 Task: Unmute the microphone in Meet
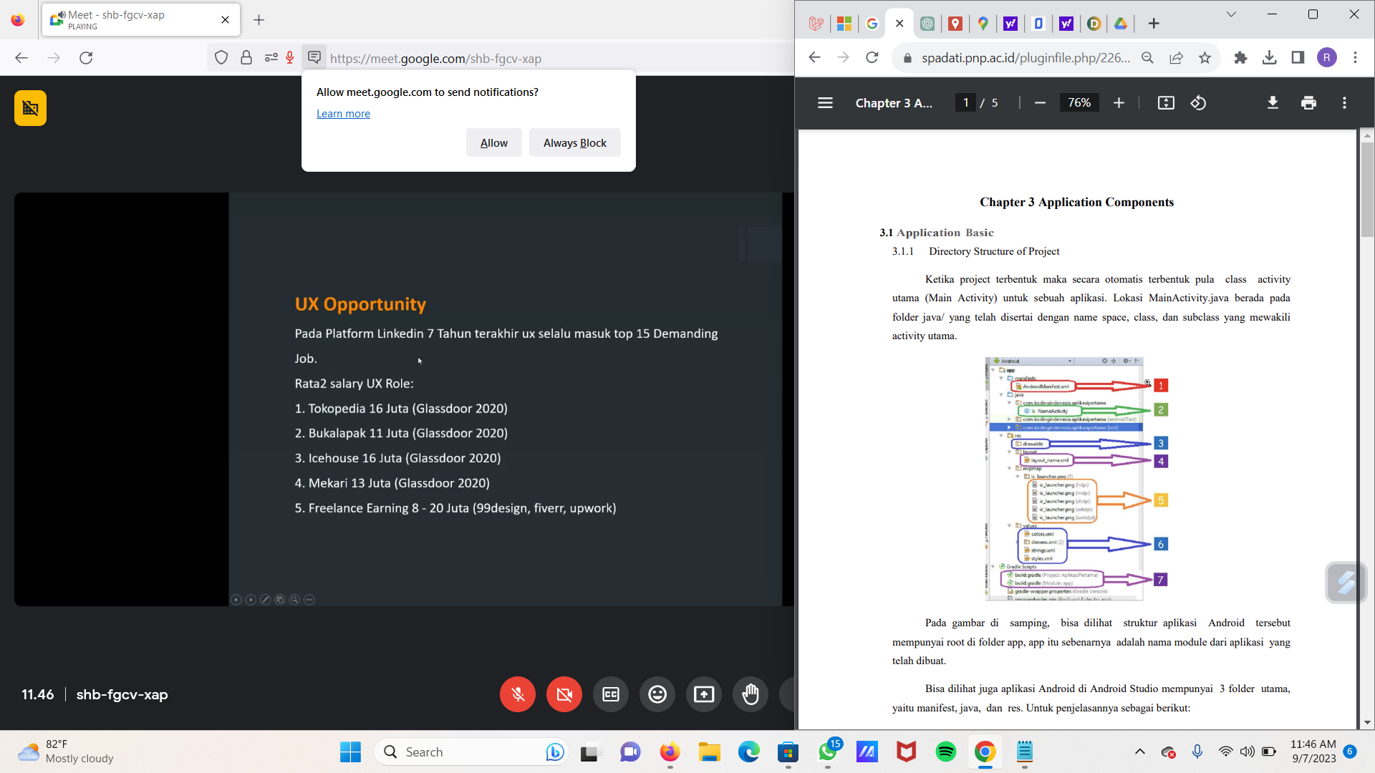click(x=518, y=694)
